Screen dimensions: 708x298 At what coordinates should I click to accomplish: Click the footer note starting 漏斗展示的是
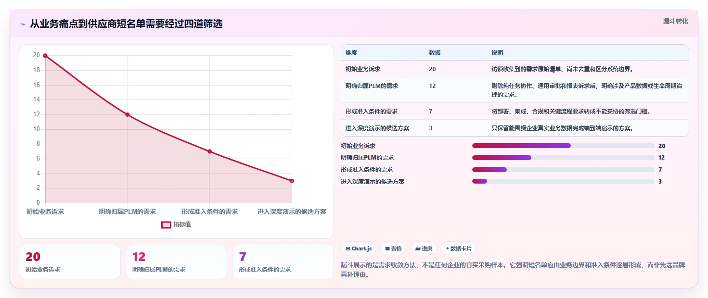pos(513,270)
